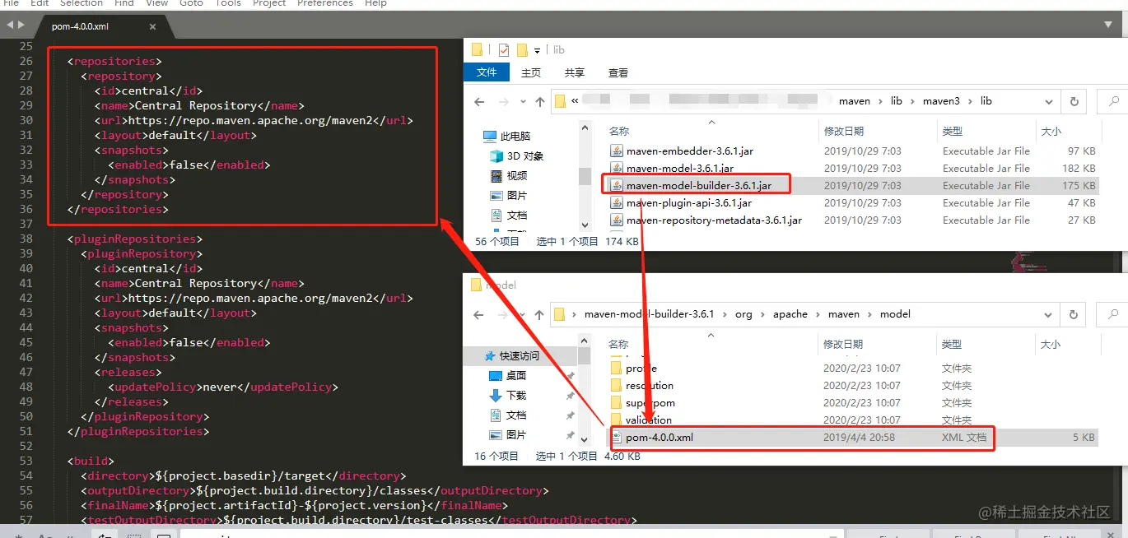Open the 查看 ribbon tab

[x=618, y=72]
